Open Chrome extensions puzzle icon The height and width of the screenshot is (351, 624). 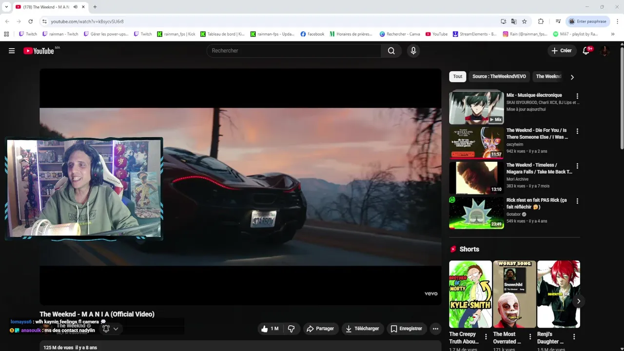541,21
